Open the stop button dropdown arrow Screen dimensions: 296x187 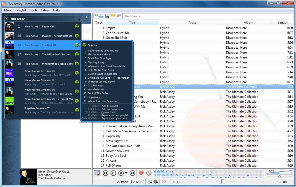point(126,173)
